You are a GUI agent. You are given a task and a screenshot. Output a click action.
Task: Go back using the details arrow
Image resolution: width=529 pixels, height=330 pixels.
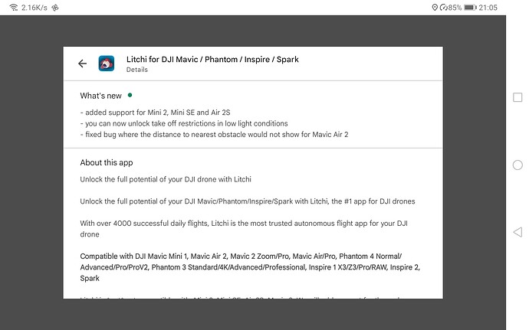click(83, 64)
